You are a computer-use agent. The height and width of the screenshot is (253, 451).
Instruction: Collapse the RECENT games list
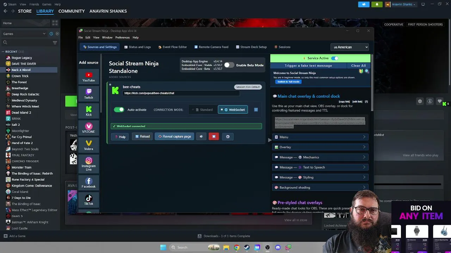(3, 52)
